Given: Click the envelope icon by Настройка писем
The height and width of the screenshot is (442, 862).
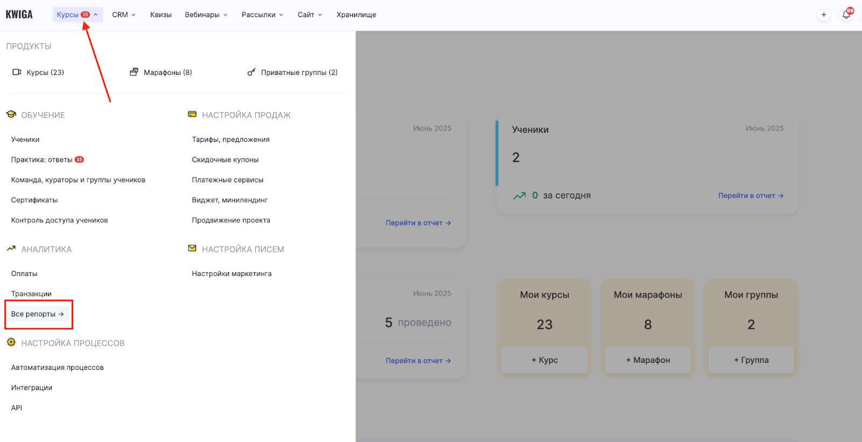Looking at the screenshot, I should pos(192,248).
